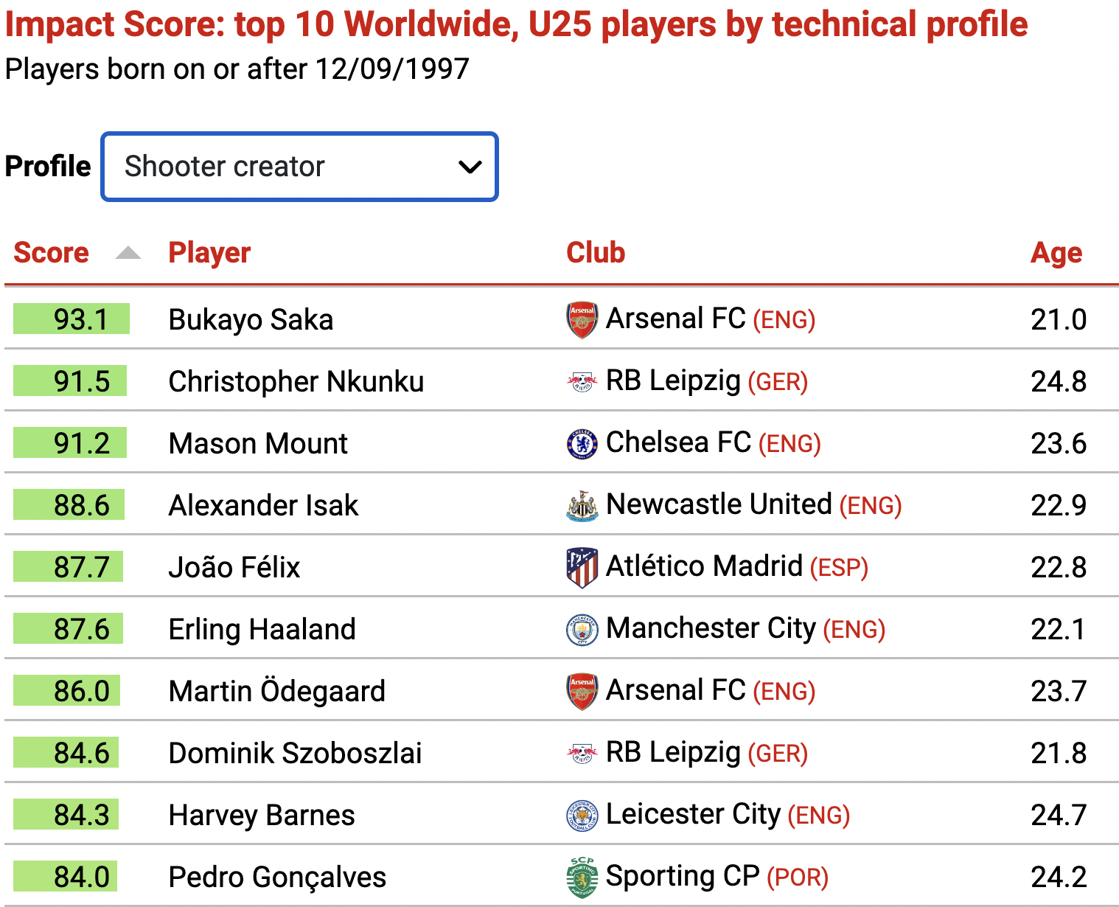This screenshot has width=1119, height=907.
Task: Click the RB Leipzig logo in Nkunku row
Action: click(582, 382)
